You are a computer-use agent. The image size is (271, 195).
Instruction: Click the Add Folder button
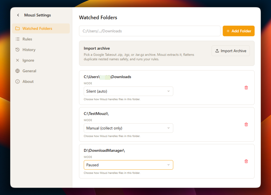239,31
